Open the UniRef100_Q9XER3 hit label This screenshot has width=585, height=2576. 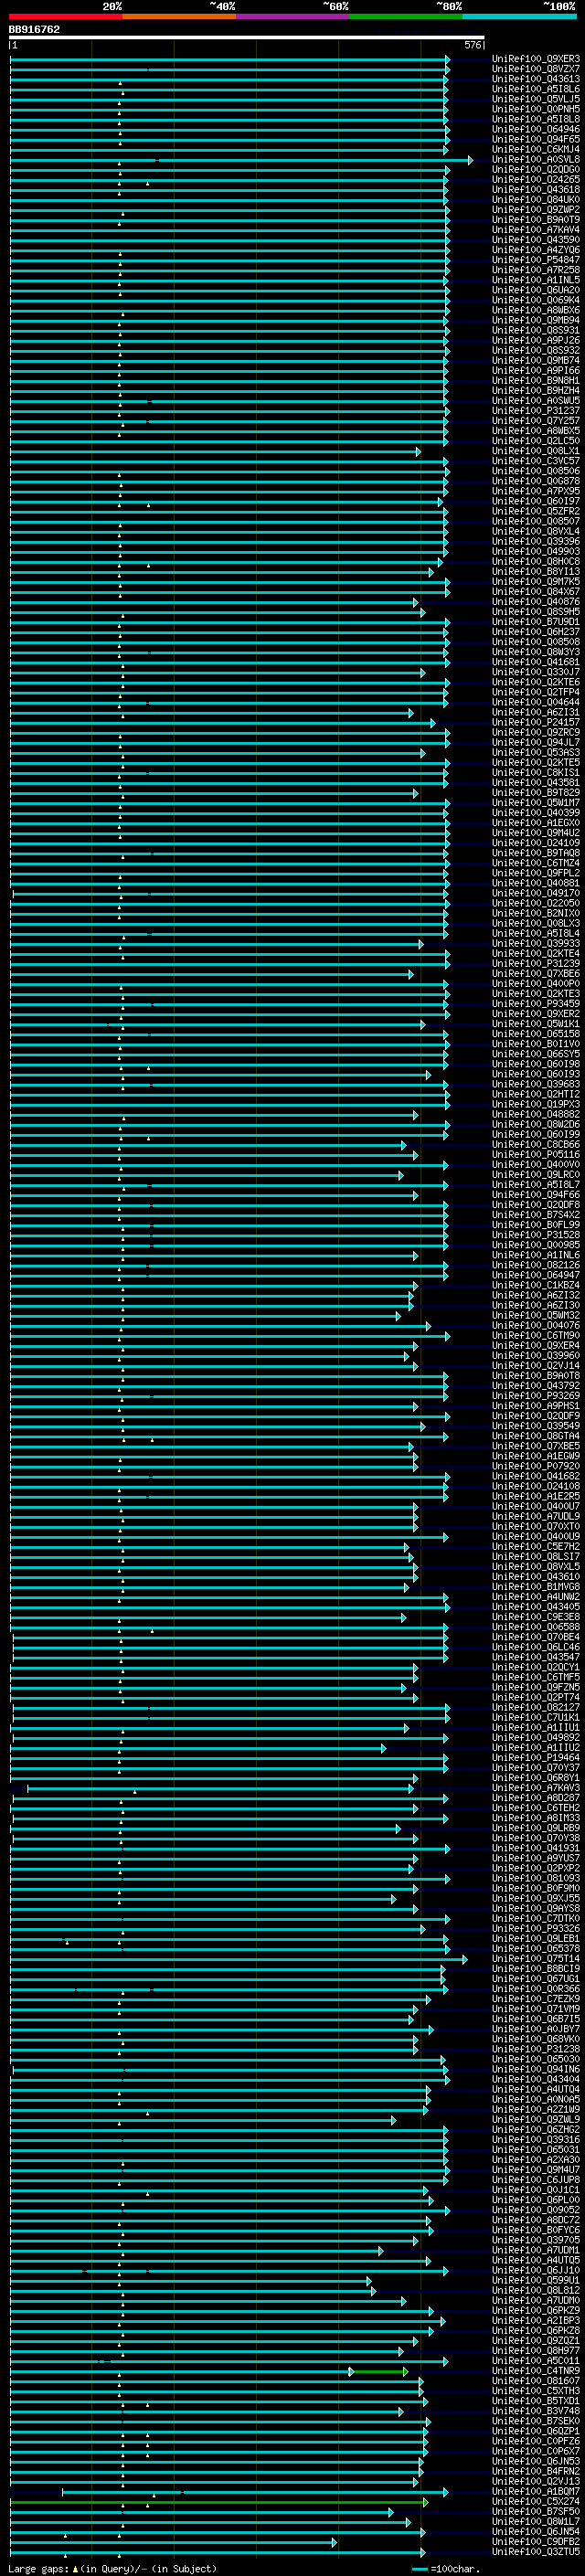pyautogui.click(x=536, y=59)
